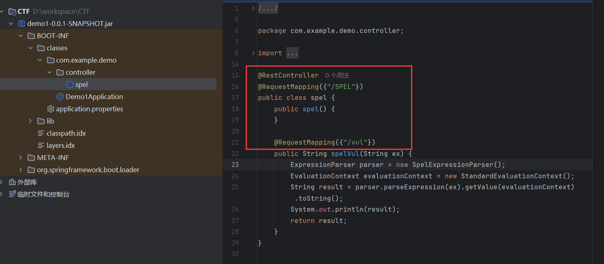604x264 pixels.
Task: Collapse the BOOT-INF folder chevron
Action: (21, 36)
